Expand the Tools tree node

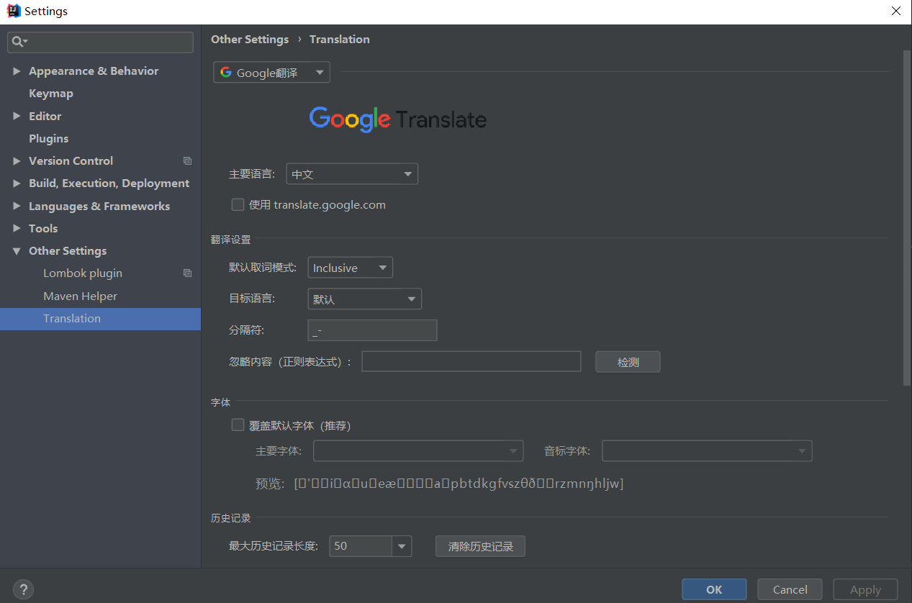(x=17, y=228)
